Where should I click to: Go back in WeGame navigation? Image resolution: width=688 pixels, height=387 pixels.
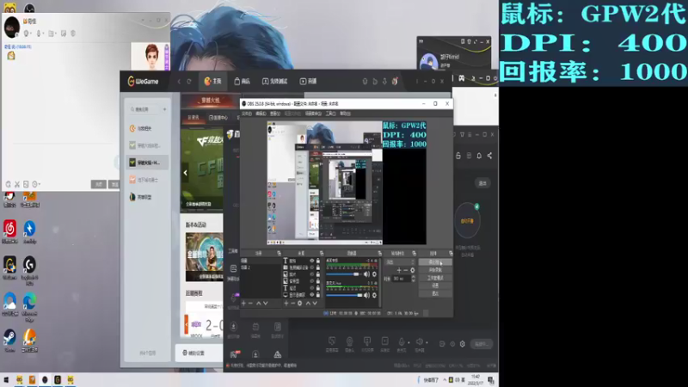[x=179, y=81]
